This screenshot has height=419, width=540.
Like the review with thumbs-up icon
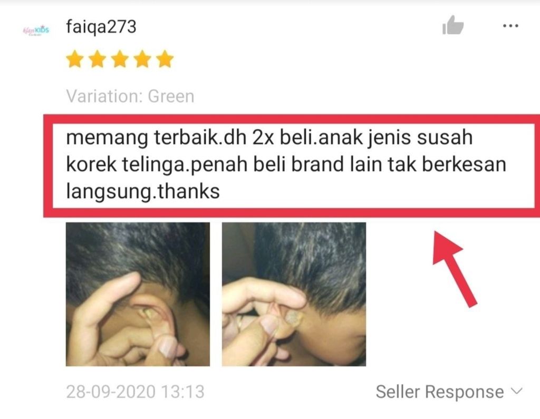click(452, 25)
